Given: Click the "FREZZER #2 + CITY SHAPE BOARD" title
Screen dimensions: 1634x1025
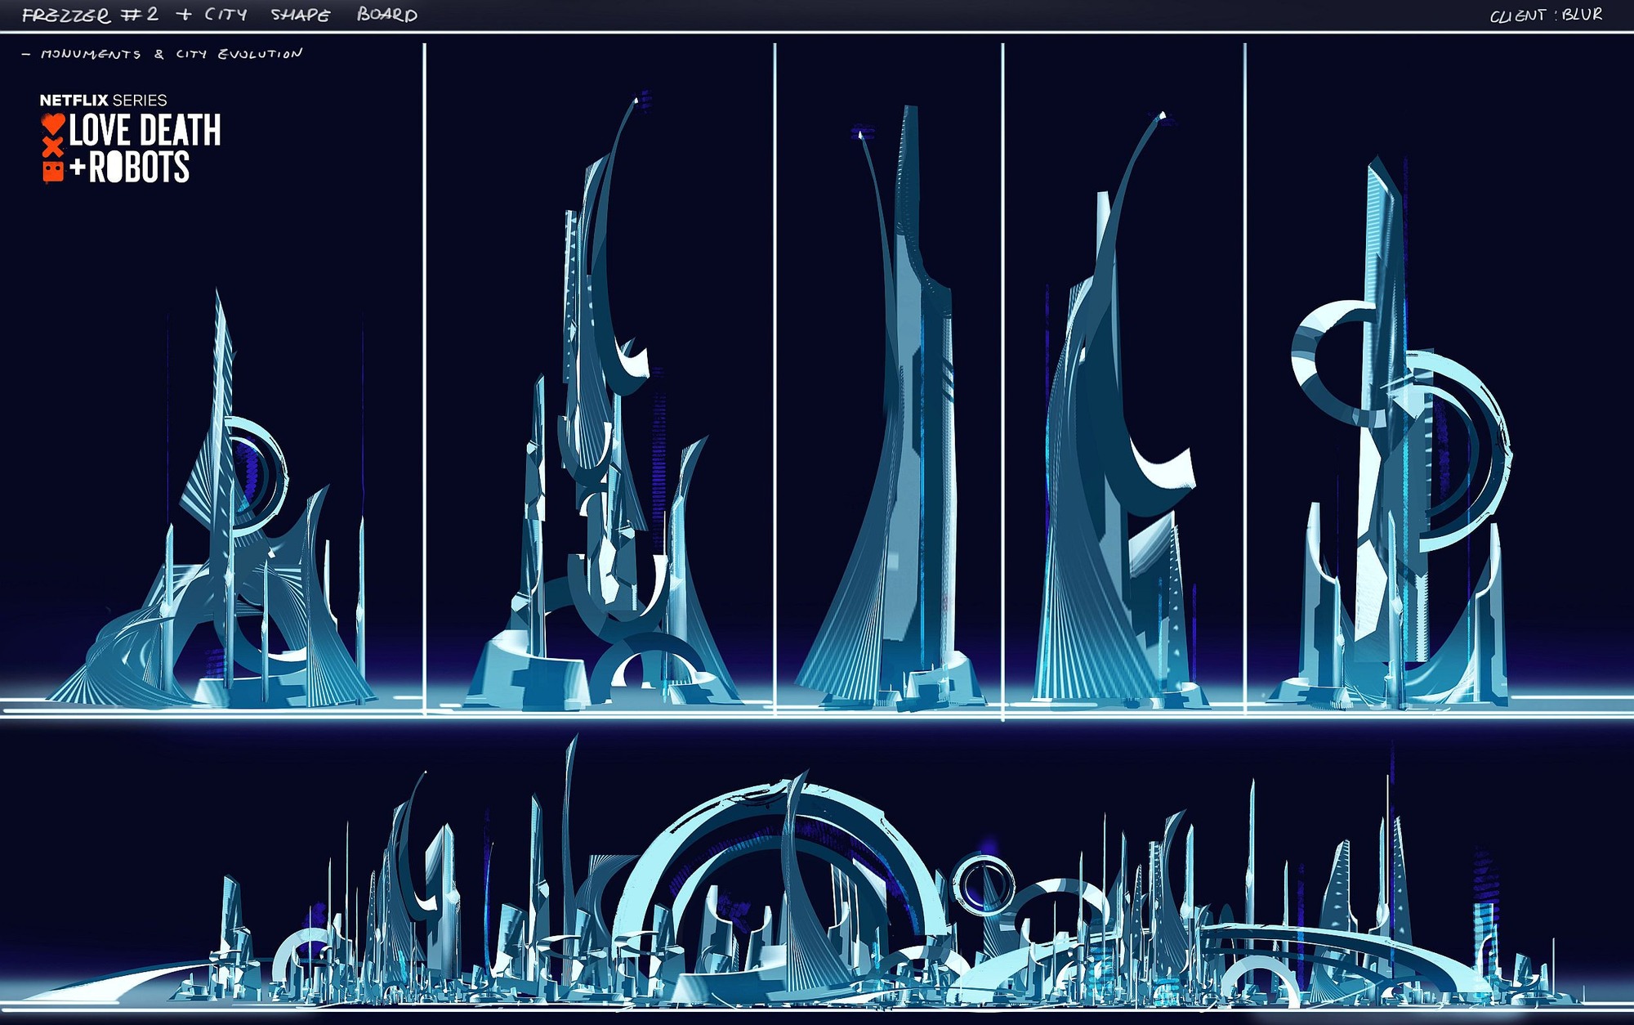Looking at the screenshot, I should tap(219, 15).
